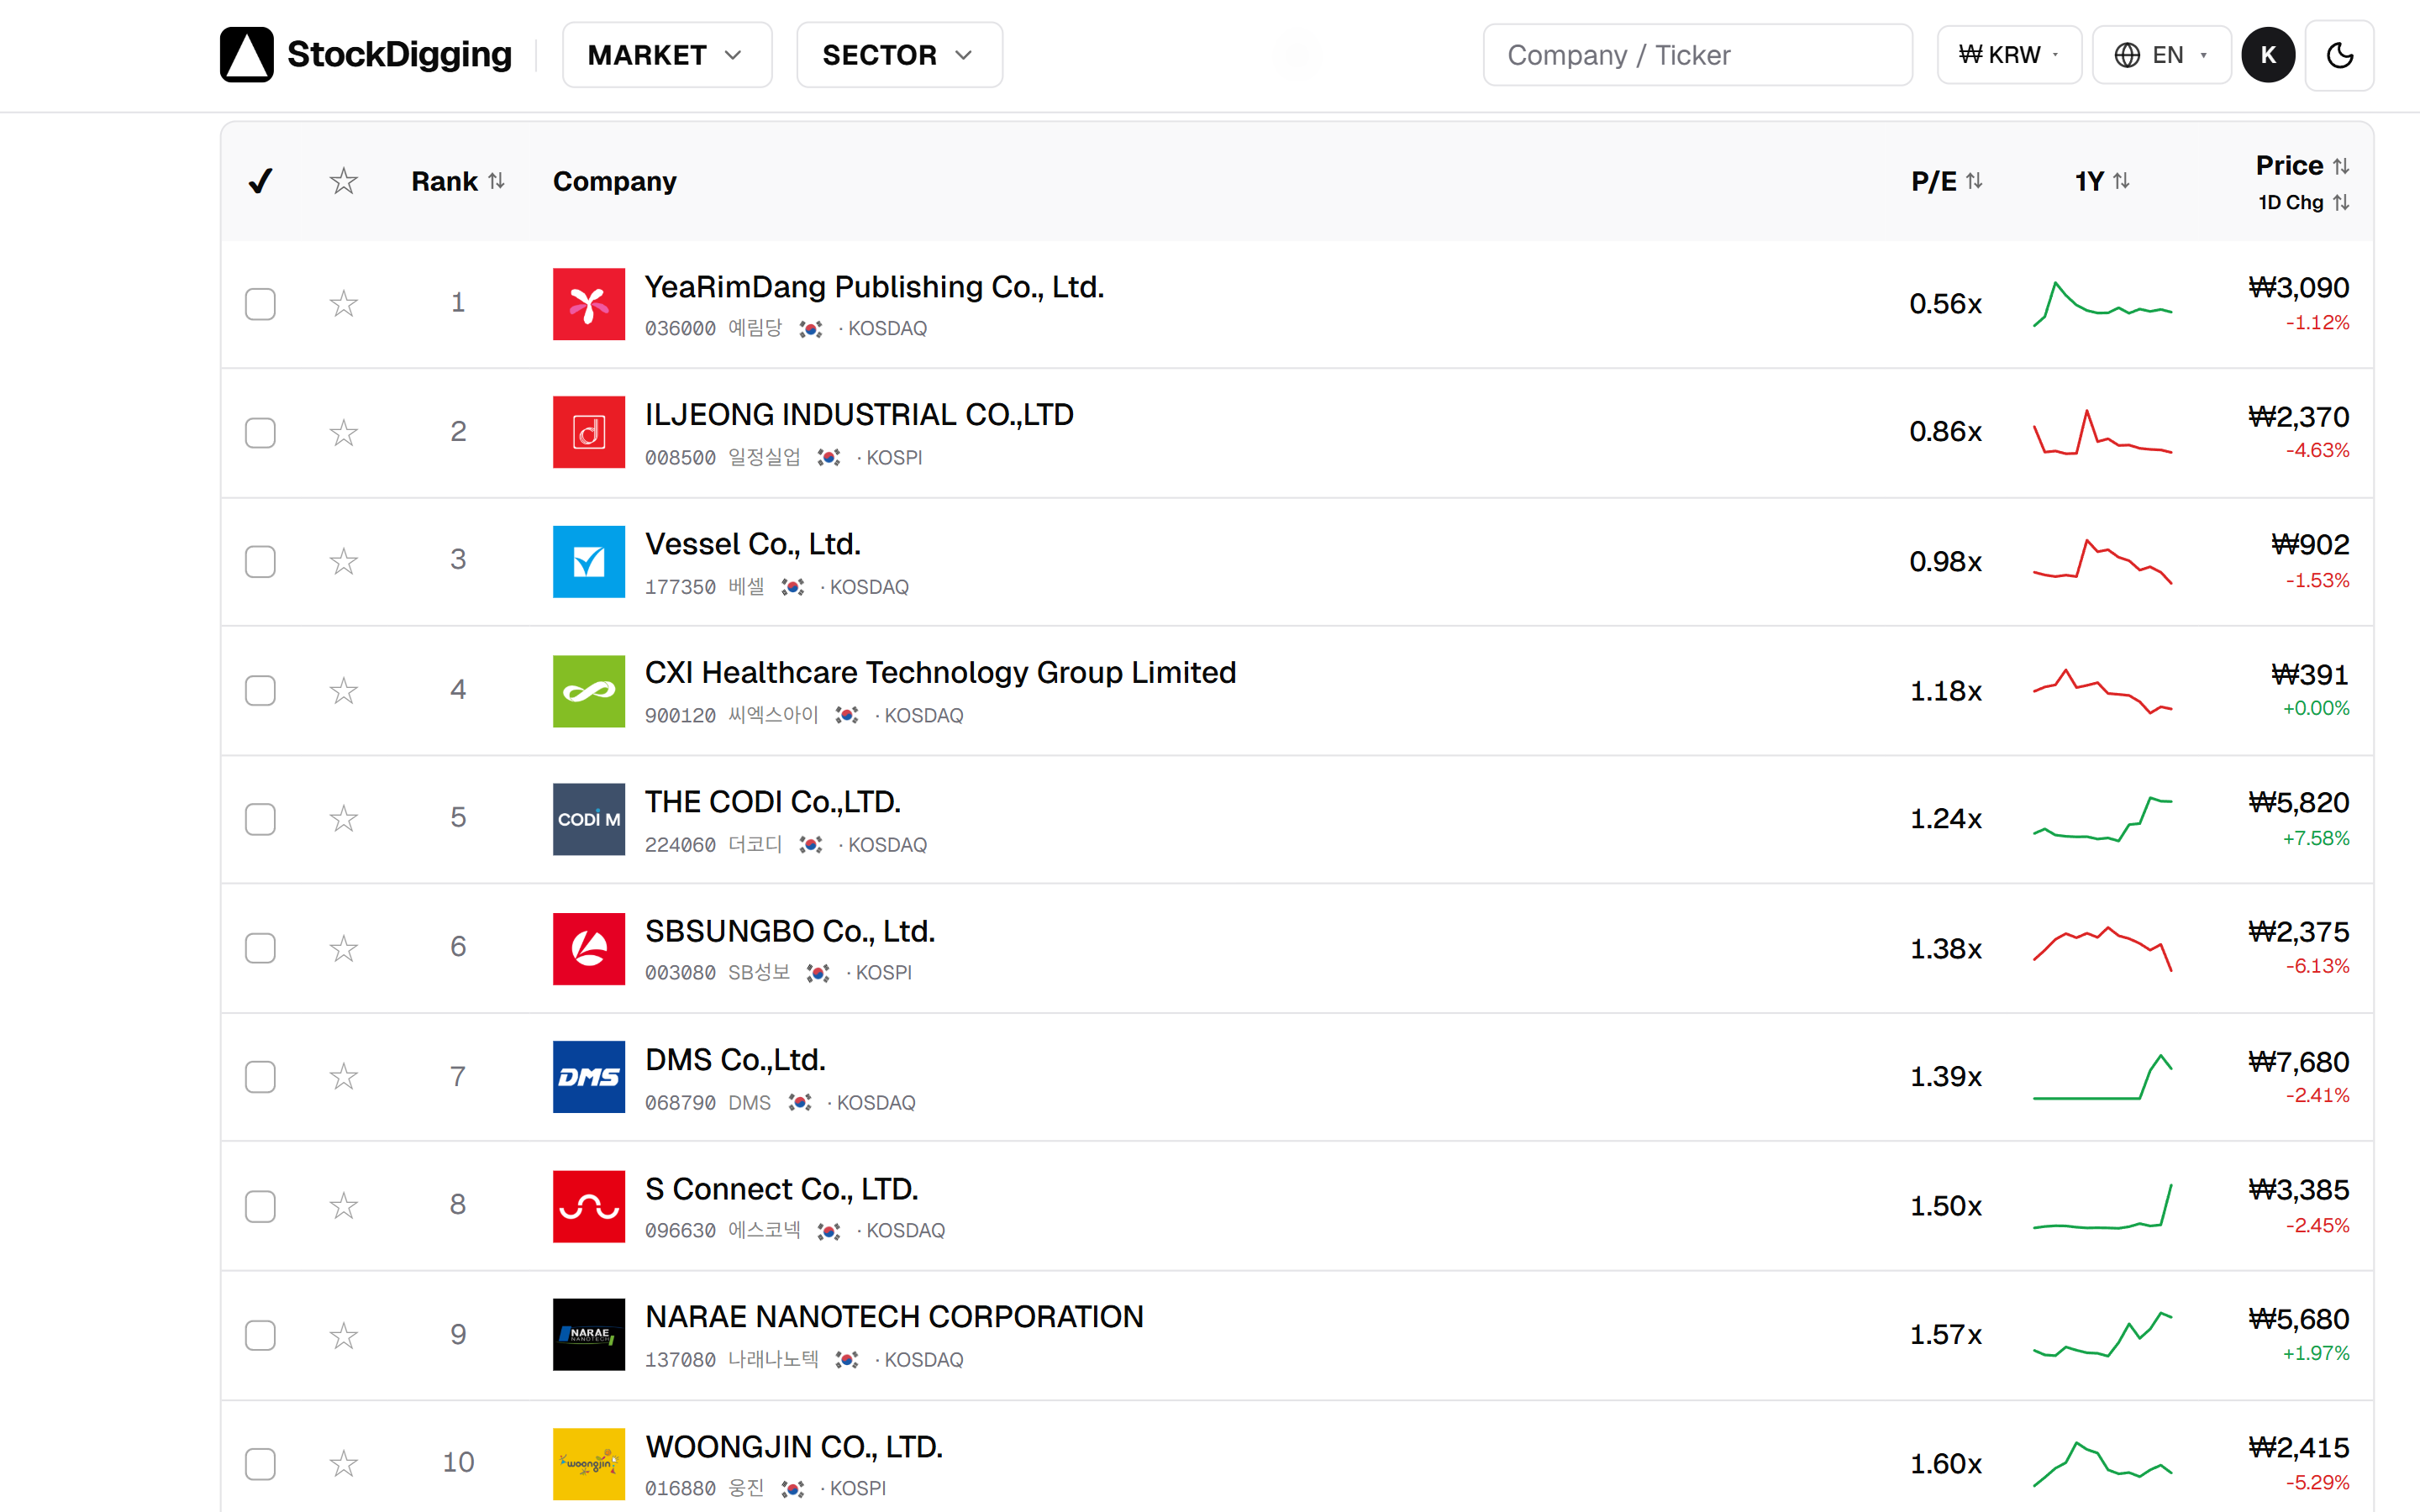Click SBSUNGBO 1Y sparkline chart
The width and height of the screenshot is (2420, 1512).
(2102, 948)
